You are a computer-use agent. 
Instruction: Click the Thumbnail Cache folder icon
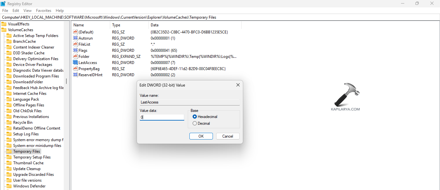point(9,163)
